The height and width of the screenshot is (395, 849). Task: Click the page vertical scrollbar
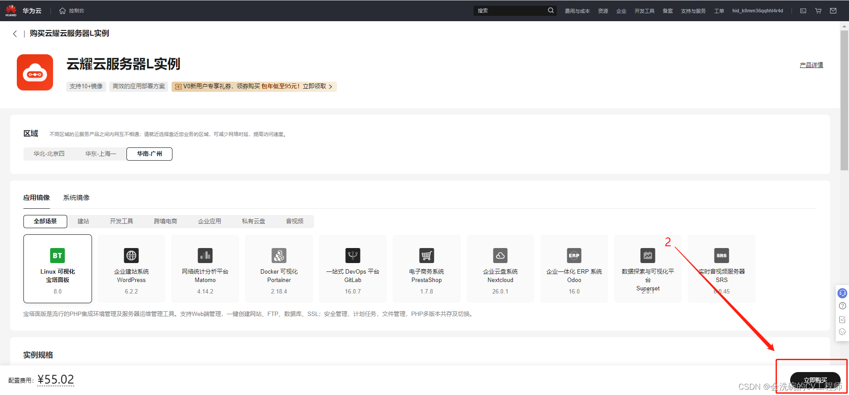(844, 101)
